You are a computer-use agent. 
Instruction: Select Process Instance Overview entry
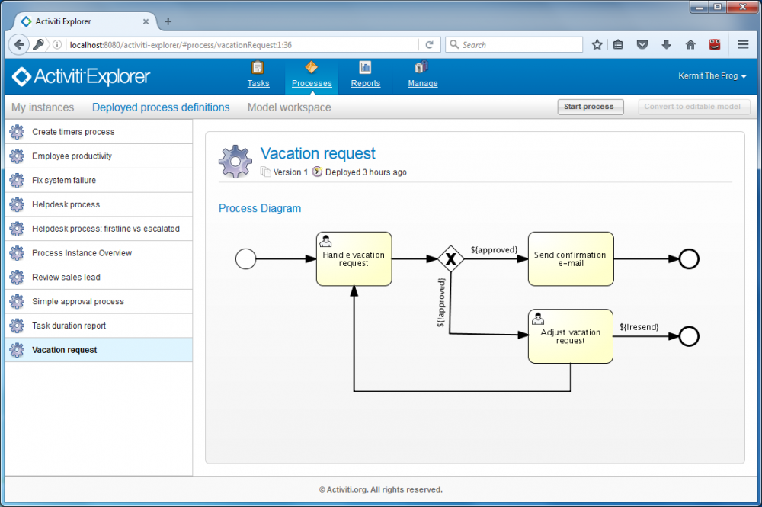(x=99, y=253)
